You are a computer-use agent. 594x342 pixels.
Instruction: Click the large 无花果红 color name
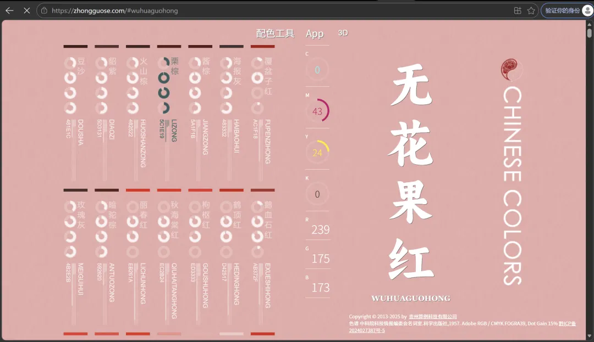[411, 172]
